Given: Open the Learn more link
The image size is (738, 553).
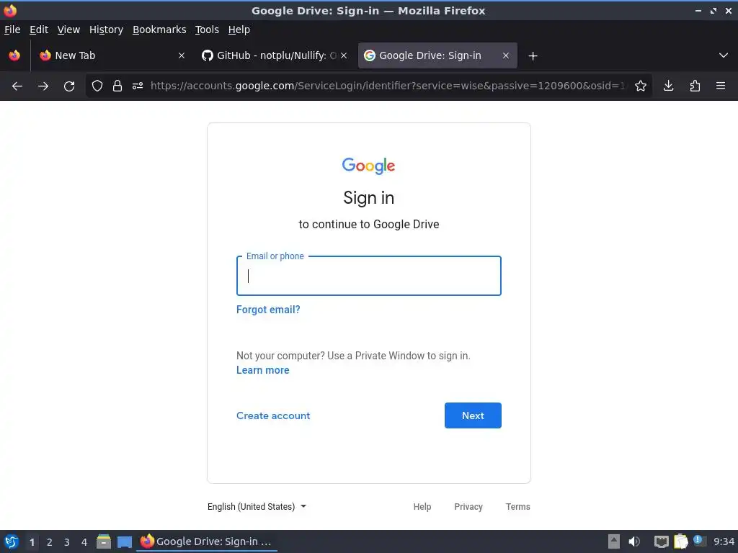Looking at the screenshot, I should click(262, 370).
